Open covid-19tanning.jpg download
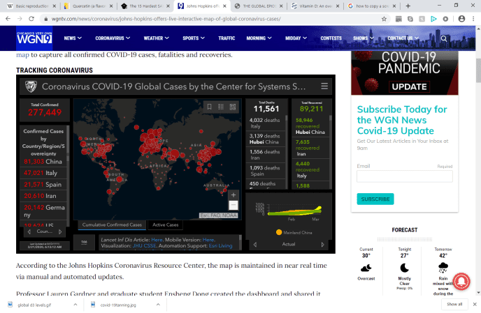This screenshot has height=313, width=481. click(x=118, y=305)
